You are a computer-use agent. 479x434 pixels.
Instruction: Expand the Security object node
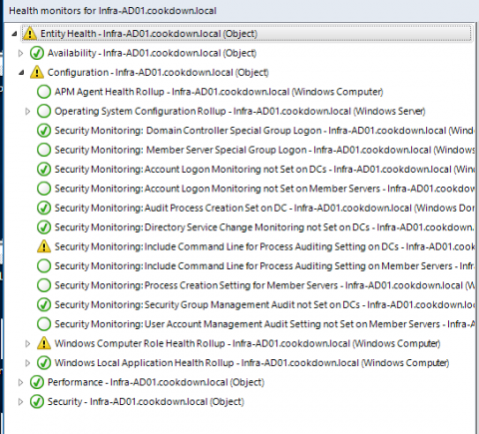click(21, 401)
